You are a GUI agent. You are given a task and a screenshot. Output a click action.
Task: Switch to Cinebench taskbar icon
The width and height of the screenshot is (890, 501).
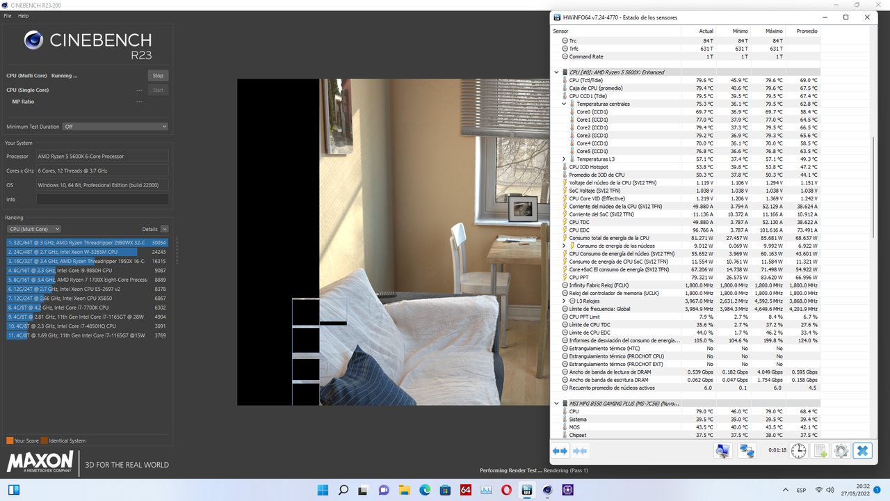click(547, 490)
